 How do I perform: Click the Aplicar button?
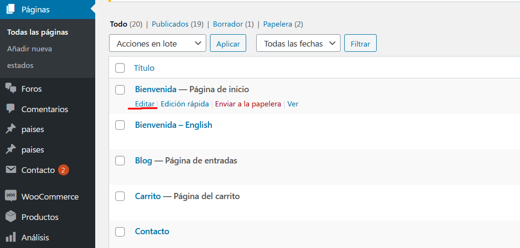click(x=228, y=43)
